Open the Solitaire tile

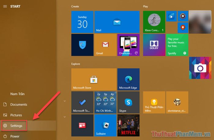pos(105,125)
